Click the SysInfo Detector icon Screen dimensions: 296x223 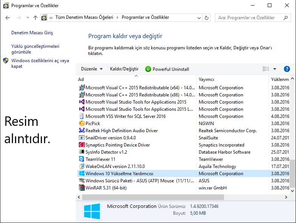click(81, 152)
